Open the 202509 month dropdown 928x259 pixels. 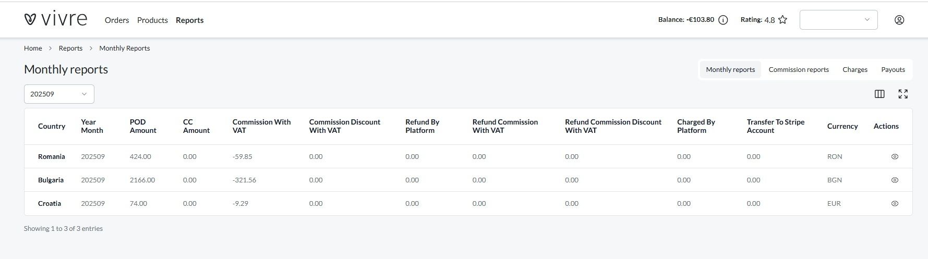[59, 94]
